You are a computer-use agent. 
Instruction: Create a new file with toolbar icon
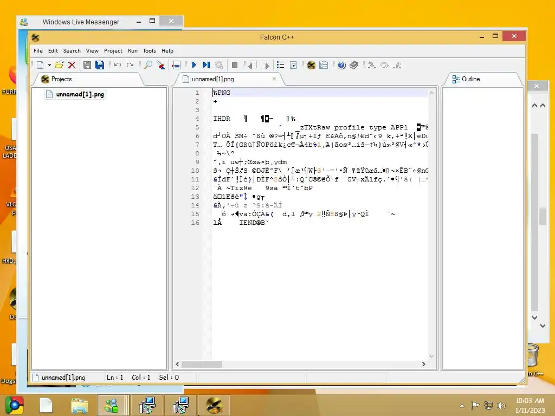tap(40, 65)
